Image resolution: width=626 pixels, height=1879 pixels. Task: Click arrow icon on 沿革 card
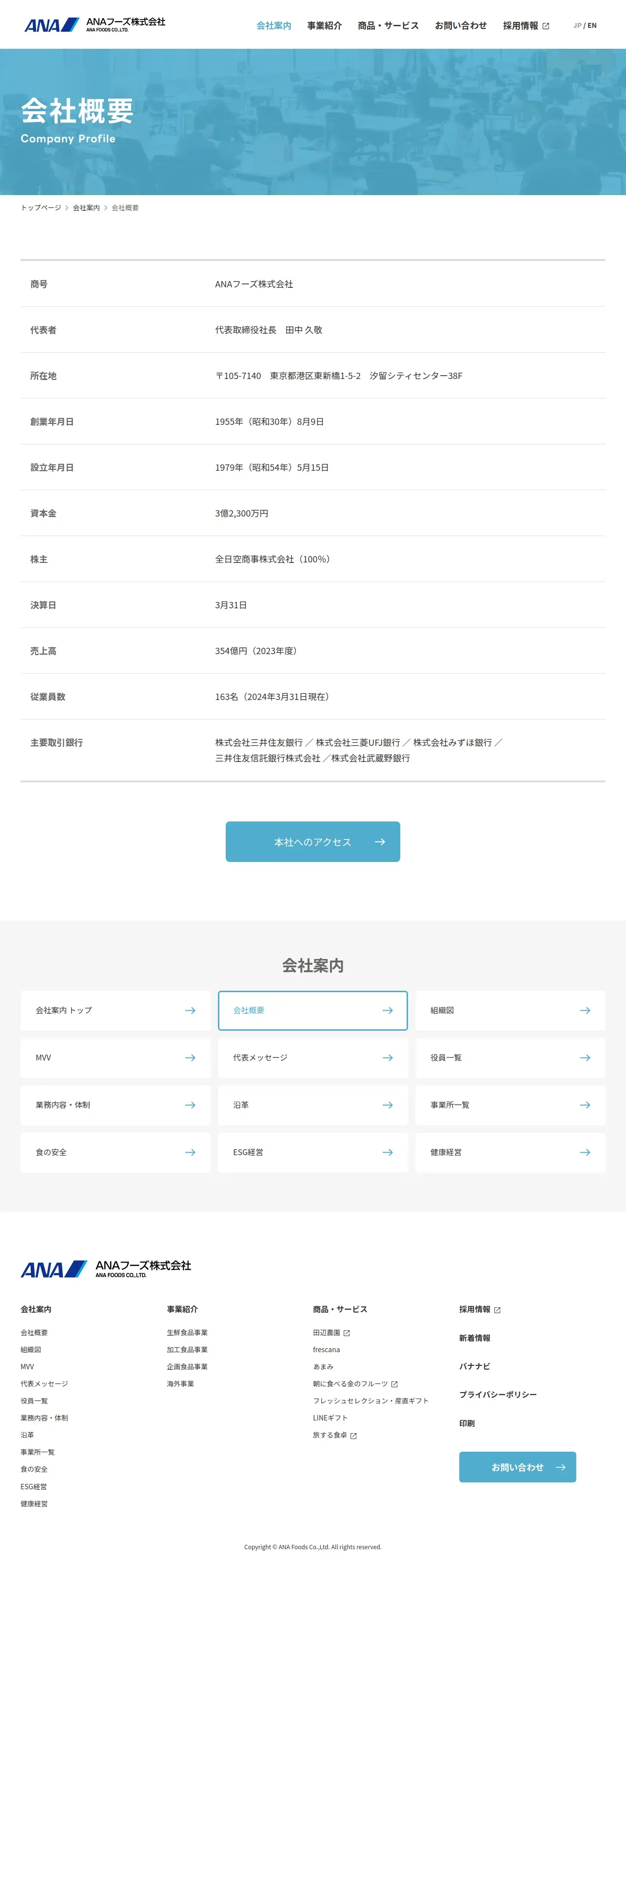point(388,1105)
